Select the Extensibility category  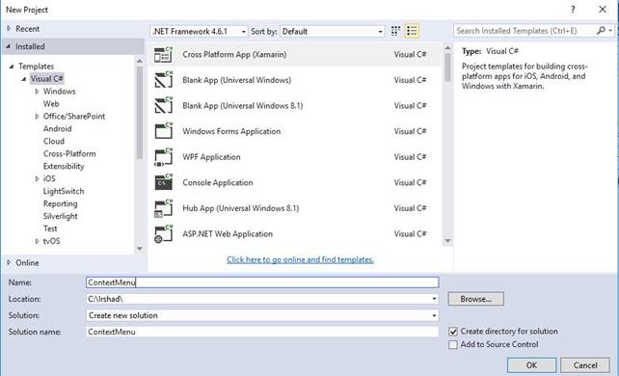(64, 166)
